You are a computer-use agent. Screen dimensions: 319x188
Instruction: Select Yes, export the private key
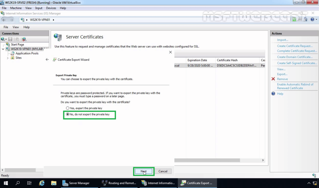(x=84, y=108)
